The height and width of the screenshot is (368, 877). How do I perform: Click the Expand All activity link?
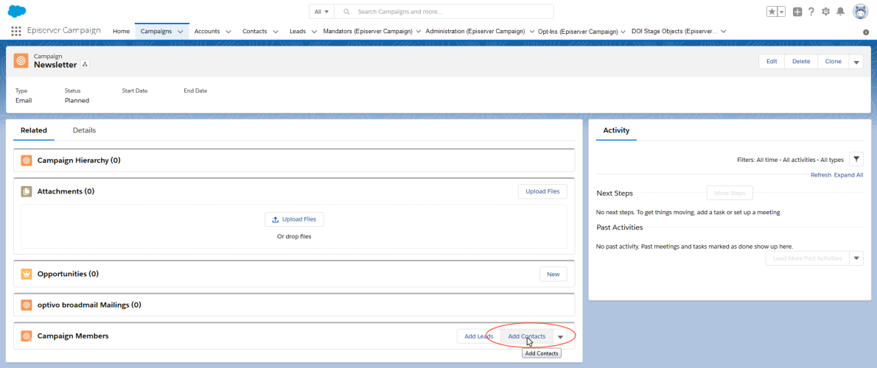848,174
